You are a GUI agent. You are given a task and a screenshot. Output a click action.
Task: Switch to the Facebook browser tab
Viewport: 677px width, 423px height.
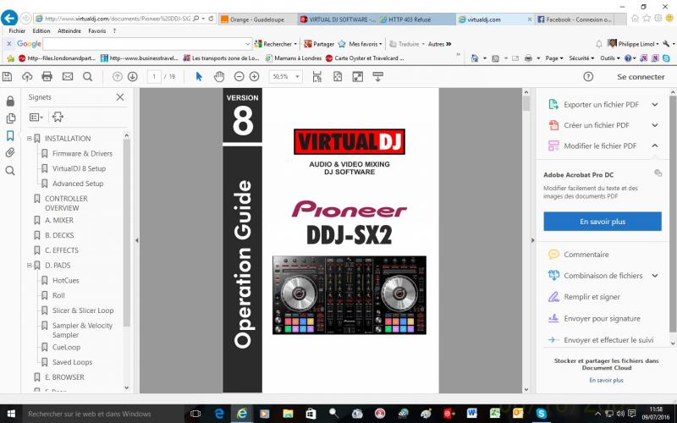point(580,19)
